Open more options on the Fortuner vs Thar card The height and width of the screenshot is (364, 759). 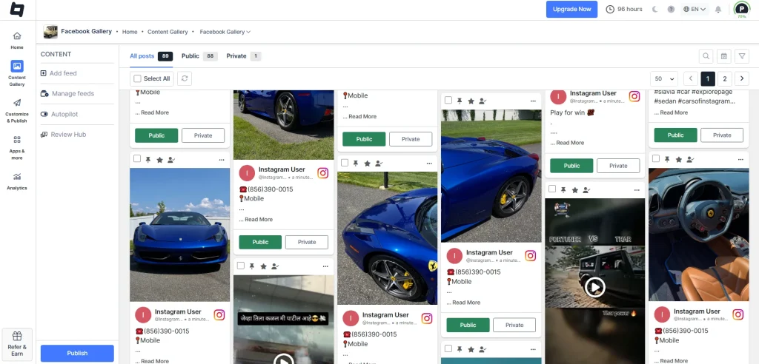tap(637, 190)
